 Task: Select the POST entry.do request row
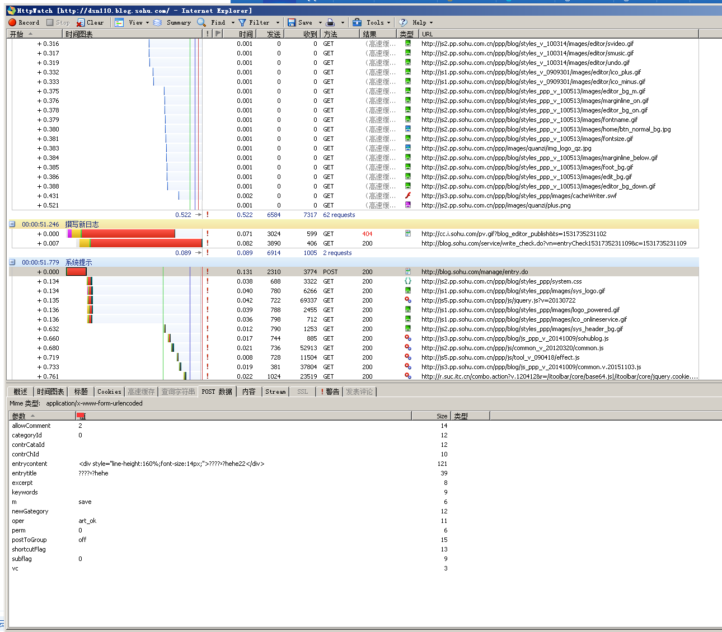coord(336,272)
